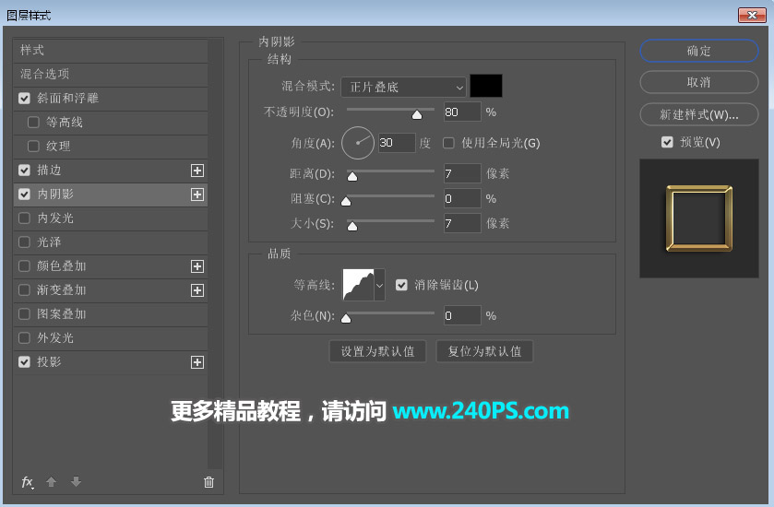The height and width of the screenshot is (507, 774).
Task: Click the 杂色 value field
Action: tap(462, 315)
